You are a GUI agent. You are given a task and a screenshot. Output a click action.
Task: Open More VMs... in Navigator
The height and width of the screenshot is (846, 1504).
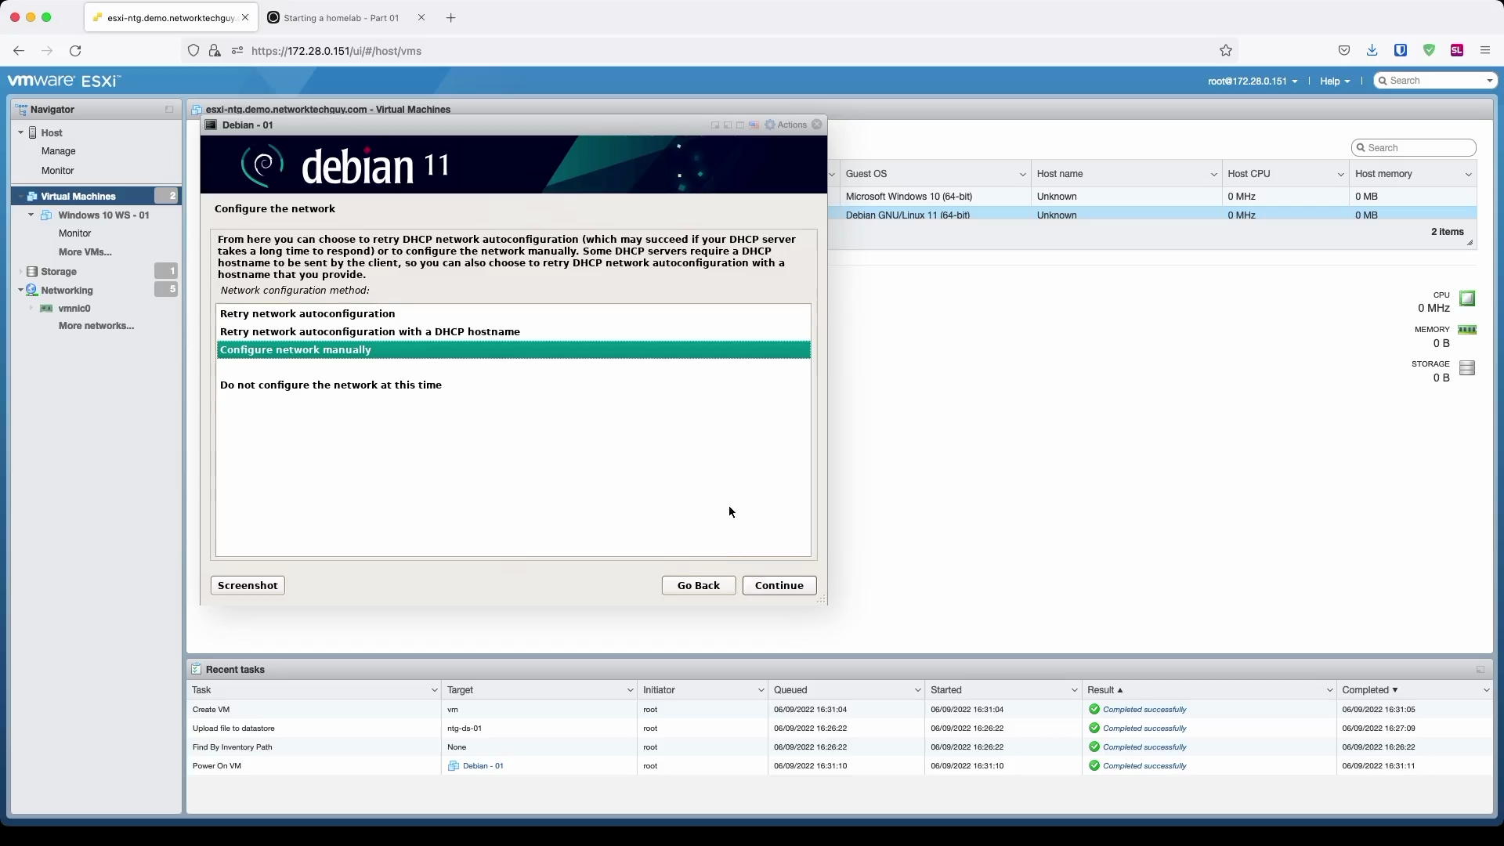point(85,252)
